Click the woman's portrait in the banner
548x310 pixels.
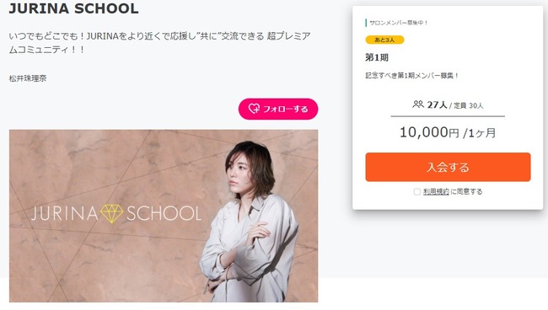tap(249, 222)
